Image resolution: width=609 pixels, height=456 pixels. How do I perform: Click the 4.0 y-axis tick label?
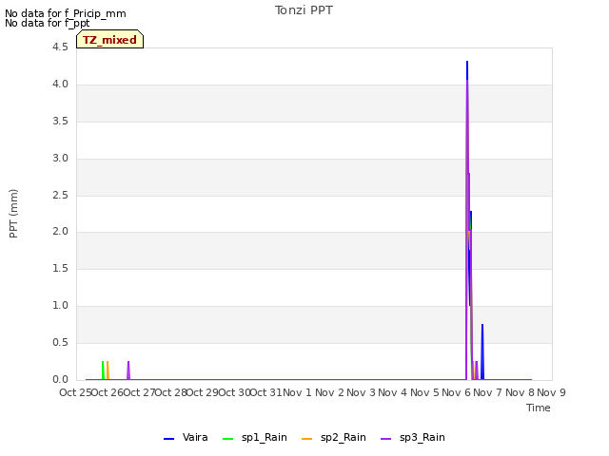point(60,85)
